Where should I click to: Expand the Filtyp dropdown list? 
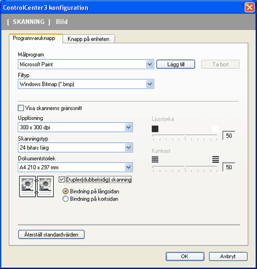tap(150, 84)
